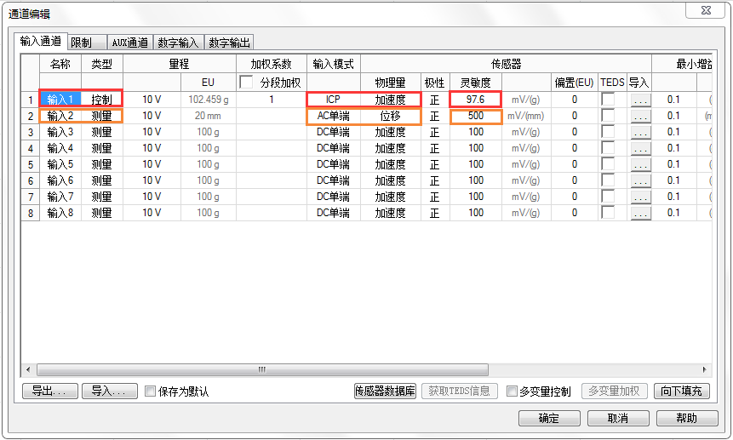The height and width of the screenshot is (440, 733).
Task: Open the import browse button for row 7
Action: (x=640, y=197)
